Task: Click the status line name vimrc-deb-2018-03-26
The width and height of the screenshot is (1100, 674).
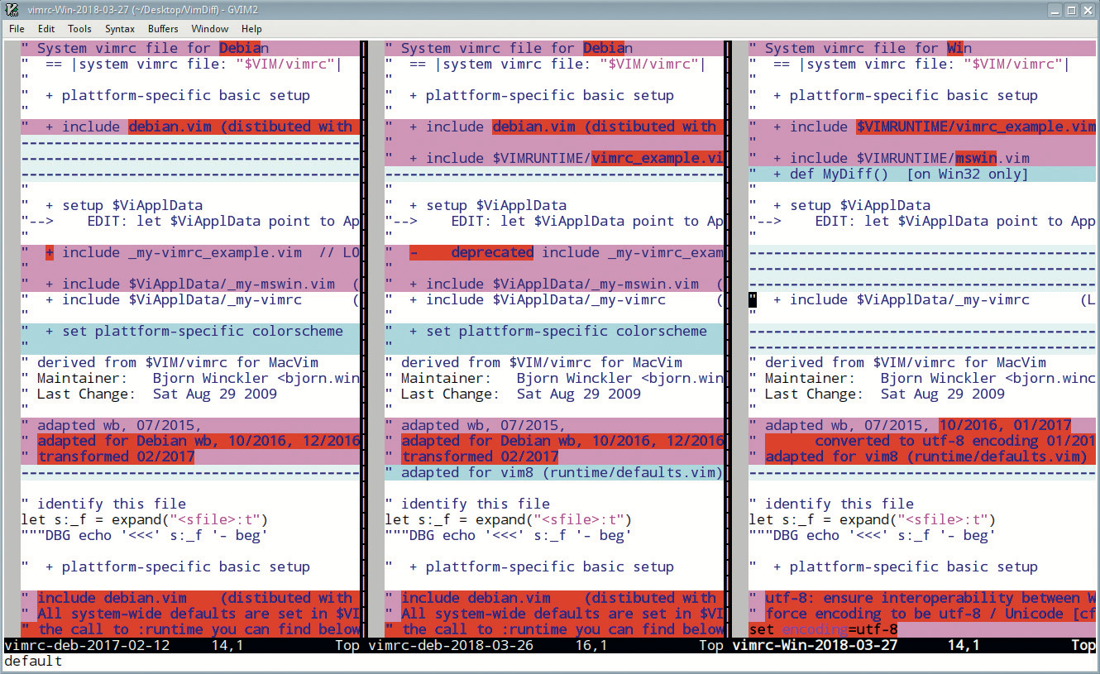Action: [451, 645]
